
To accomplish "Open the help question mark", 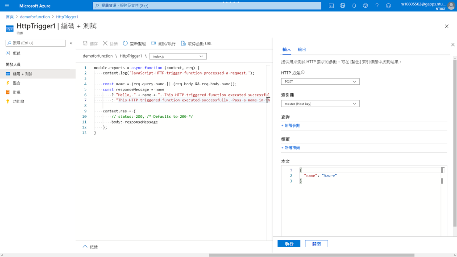I will coord(377,5).
